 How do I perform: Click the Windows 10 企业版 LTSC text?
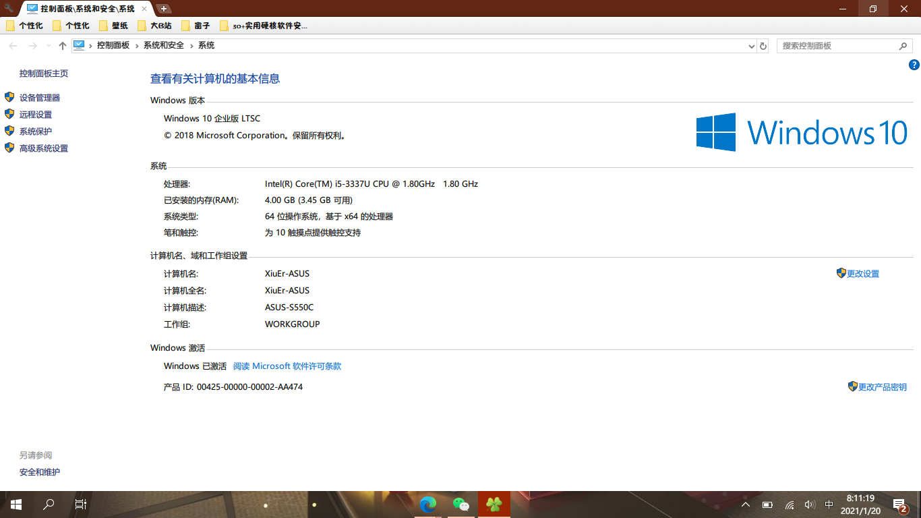(212, 119)
